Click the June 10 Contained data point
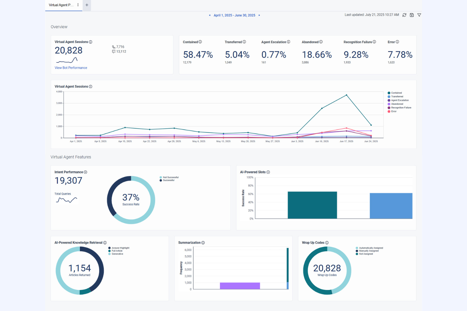 (x=322, y=108)
